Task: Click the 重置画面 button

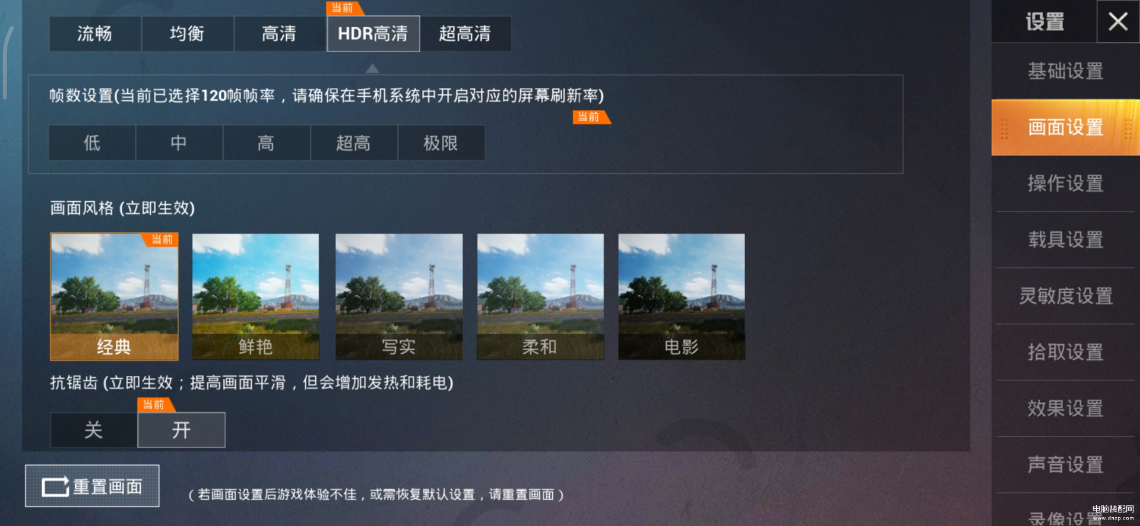Action: (92, 486)
